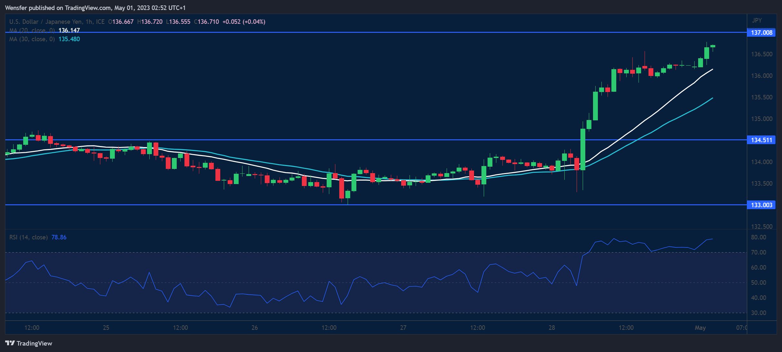The image size is (782, 352).
Task: Click the 137.008 price line label
Action: click(761, 32)
